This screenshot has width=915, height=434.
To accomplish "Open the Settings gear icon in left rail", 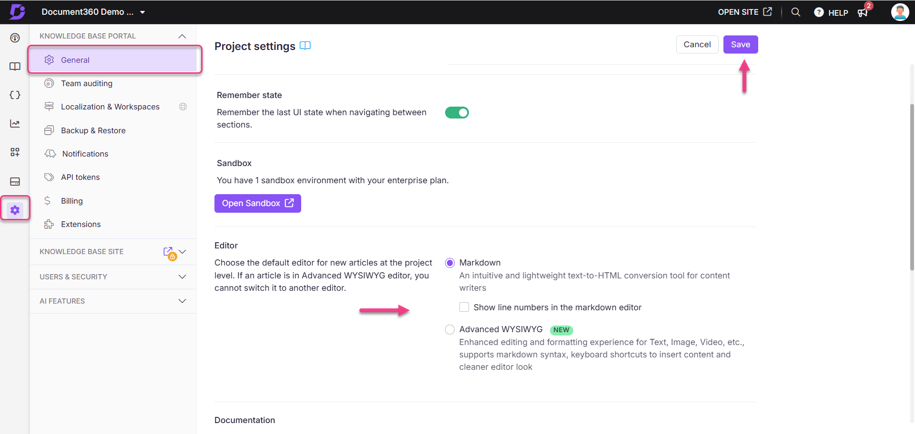I will (15, 210).
